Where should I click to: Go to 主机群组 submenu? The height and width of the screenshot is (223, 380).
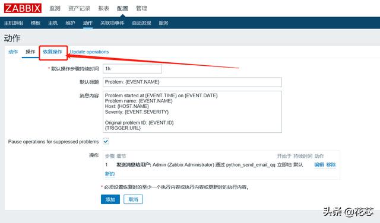[x=14, y=23]
